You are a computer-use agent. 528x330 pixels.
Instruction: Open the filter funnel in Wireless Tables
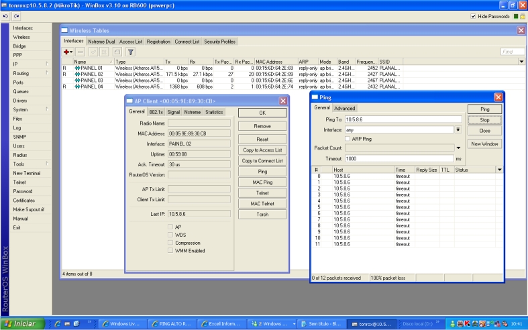coord(131,52)
